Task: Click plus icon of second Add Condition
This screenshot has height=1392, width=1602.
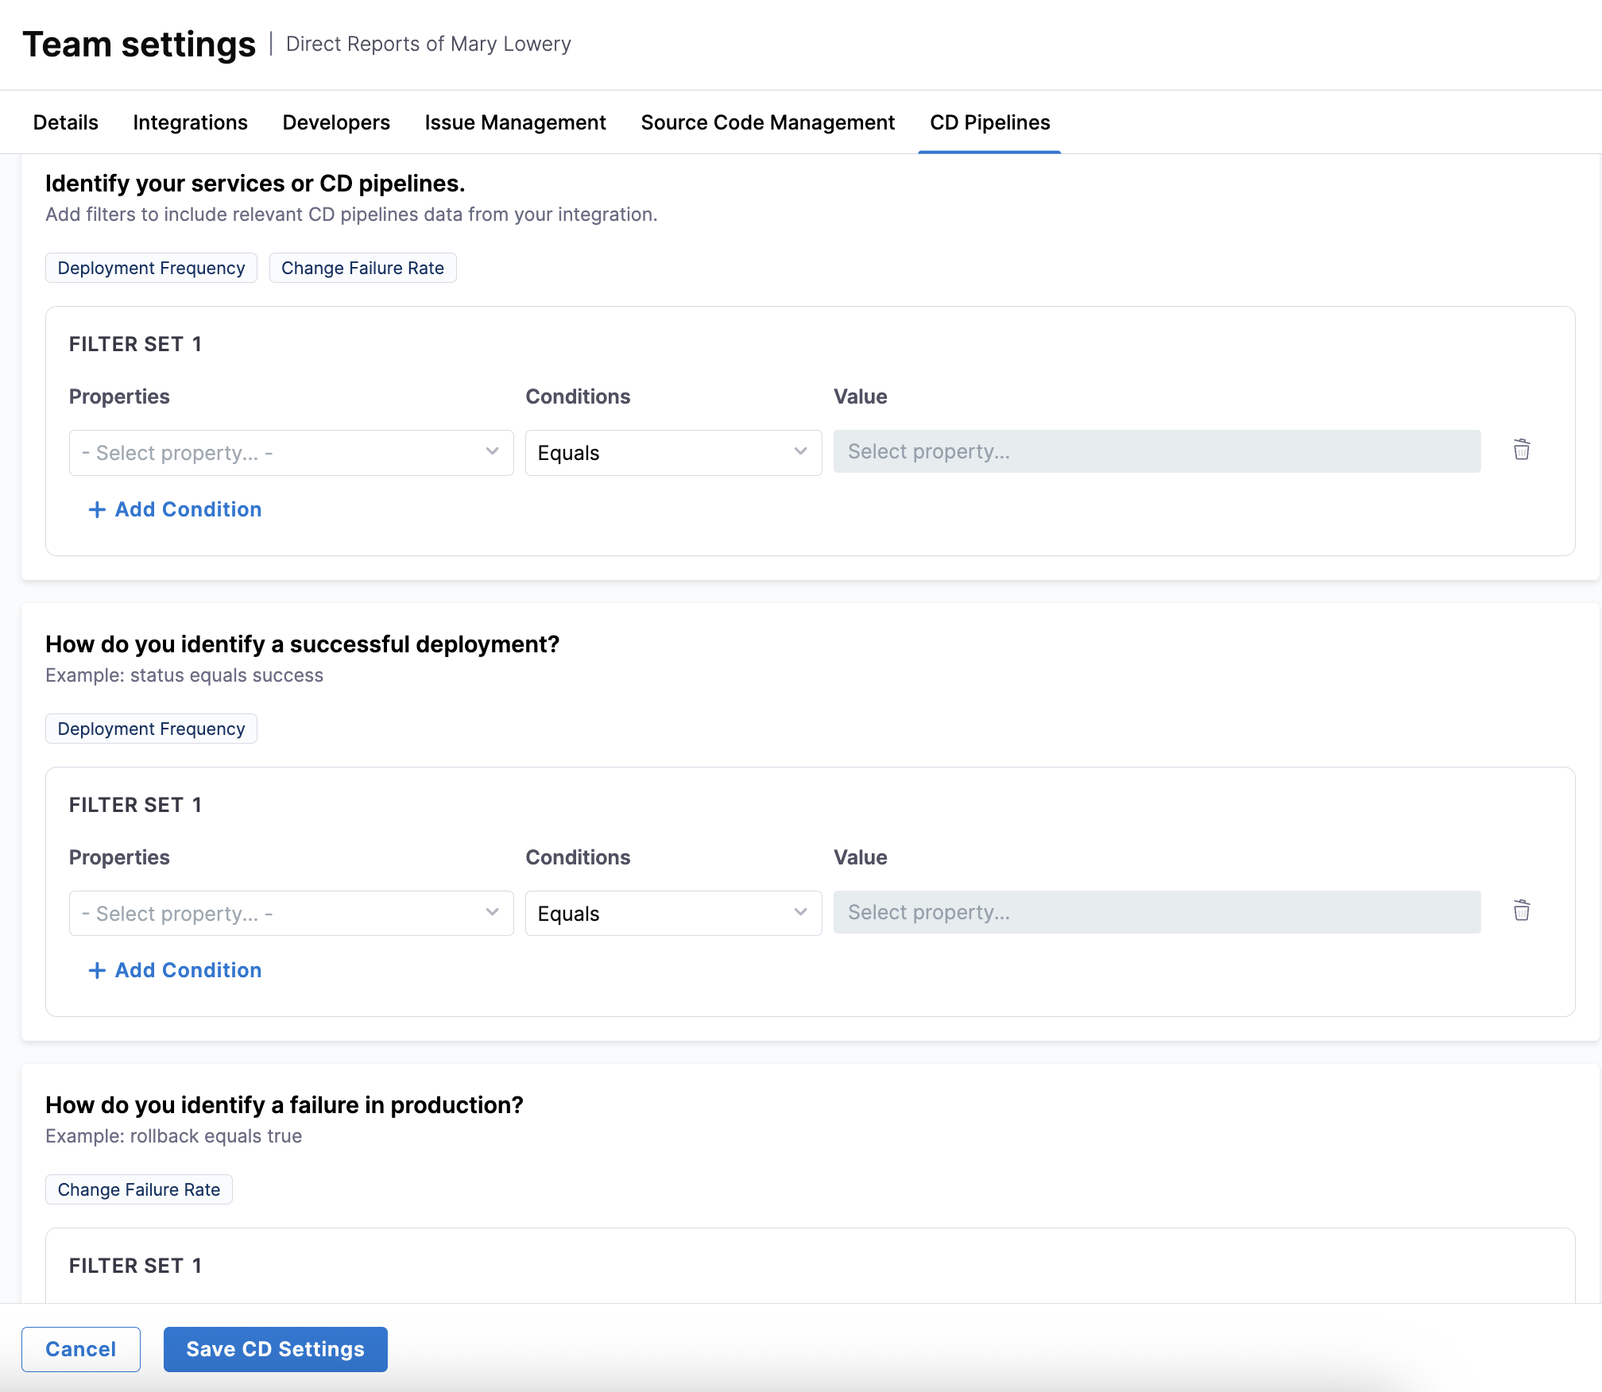Action: (97, 970)
